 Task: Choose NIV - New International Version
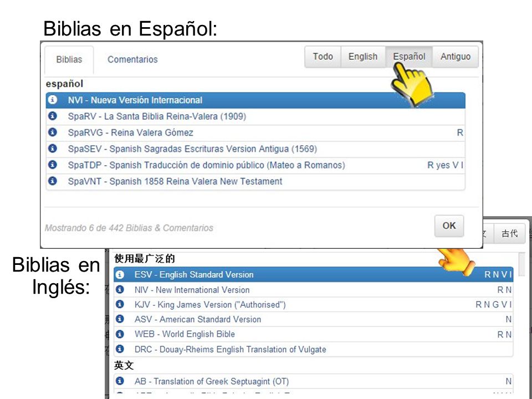[314, 290]
